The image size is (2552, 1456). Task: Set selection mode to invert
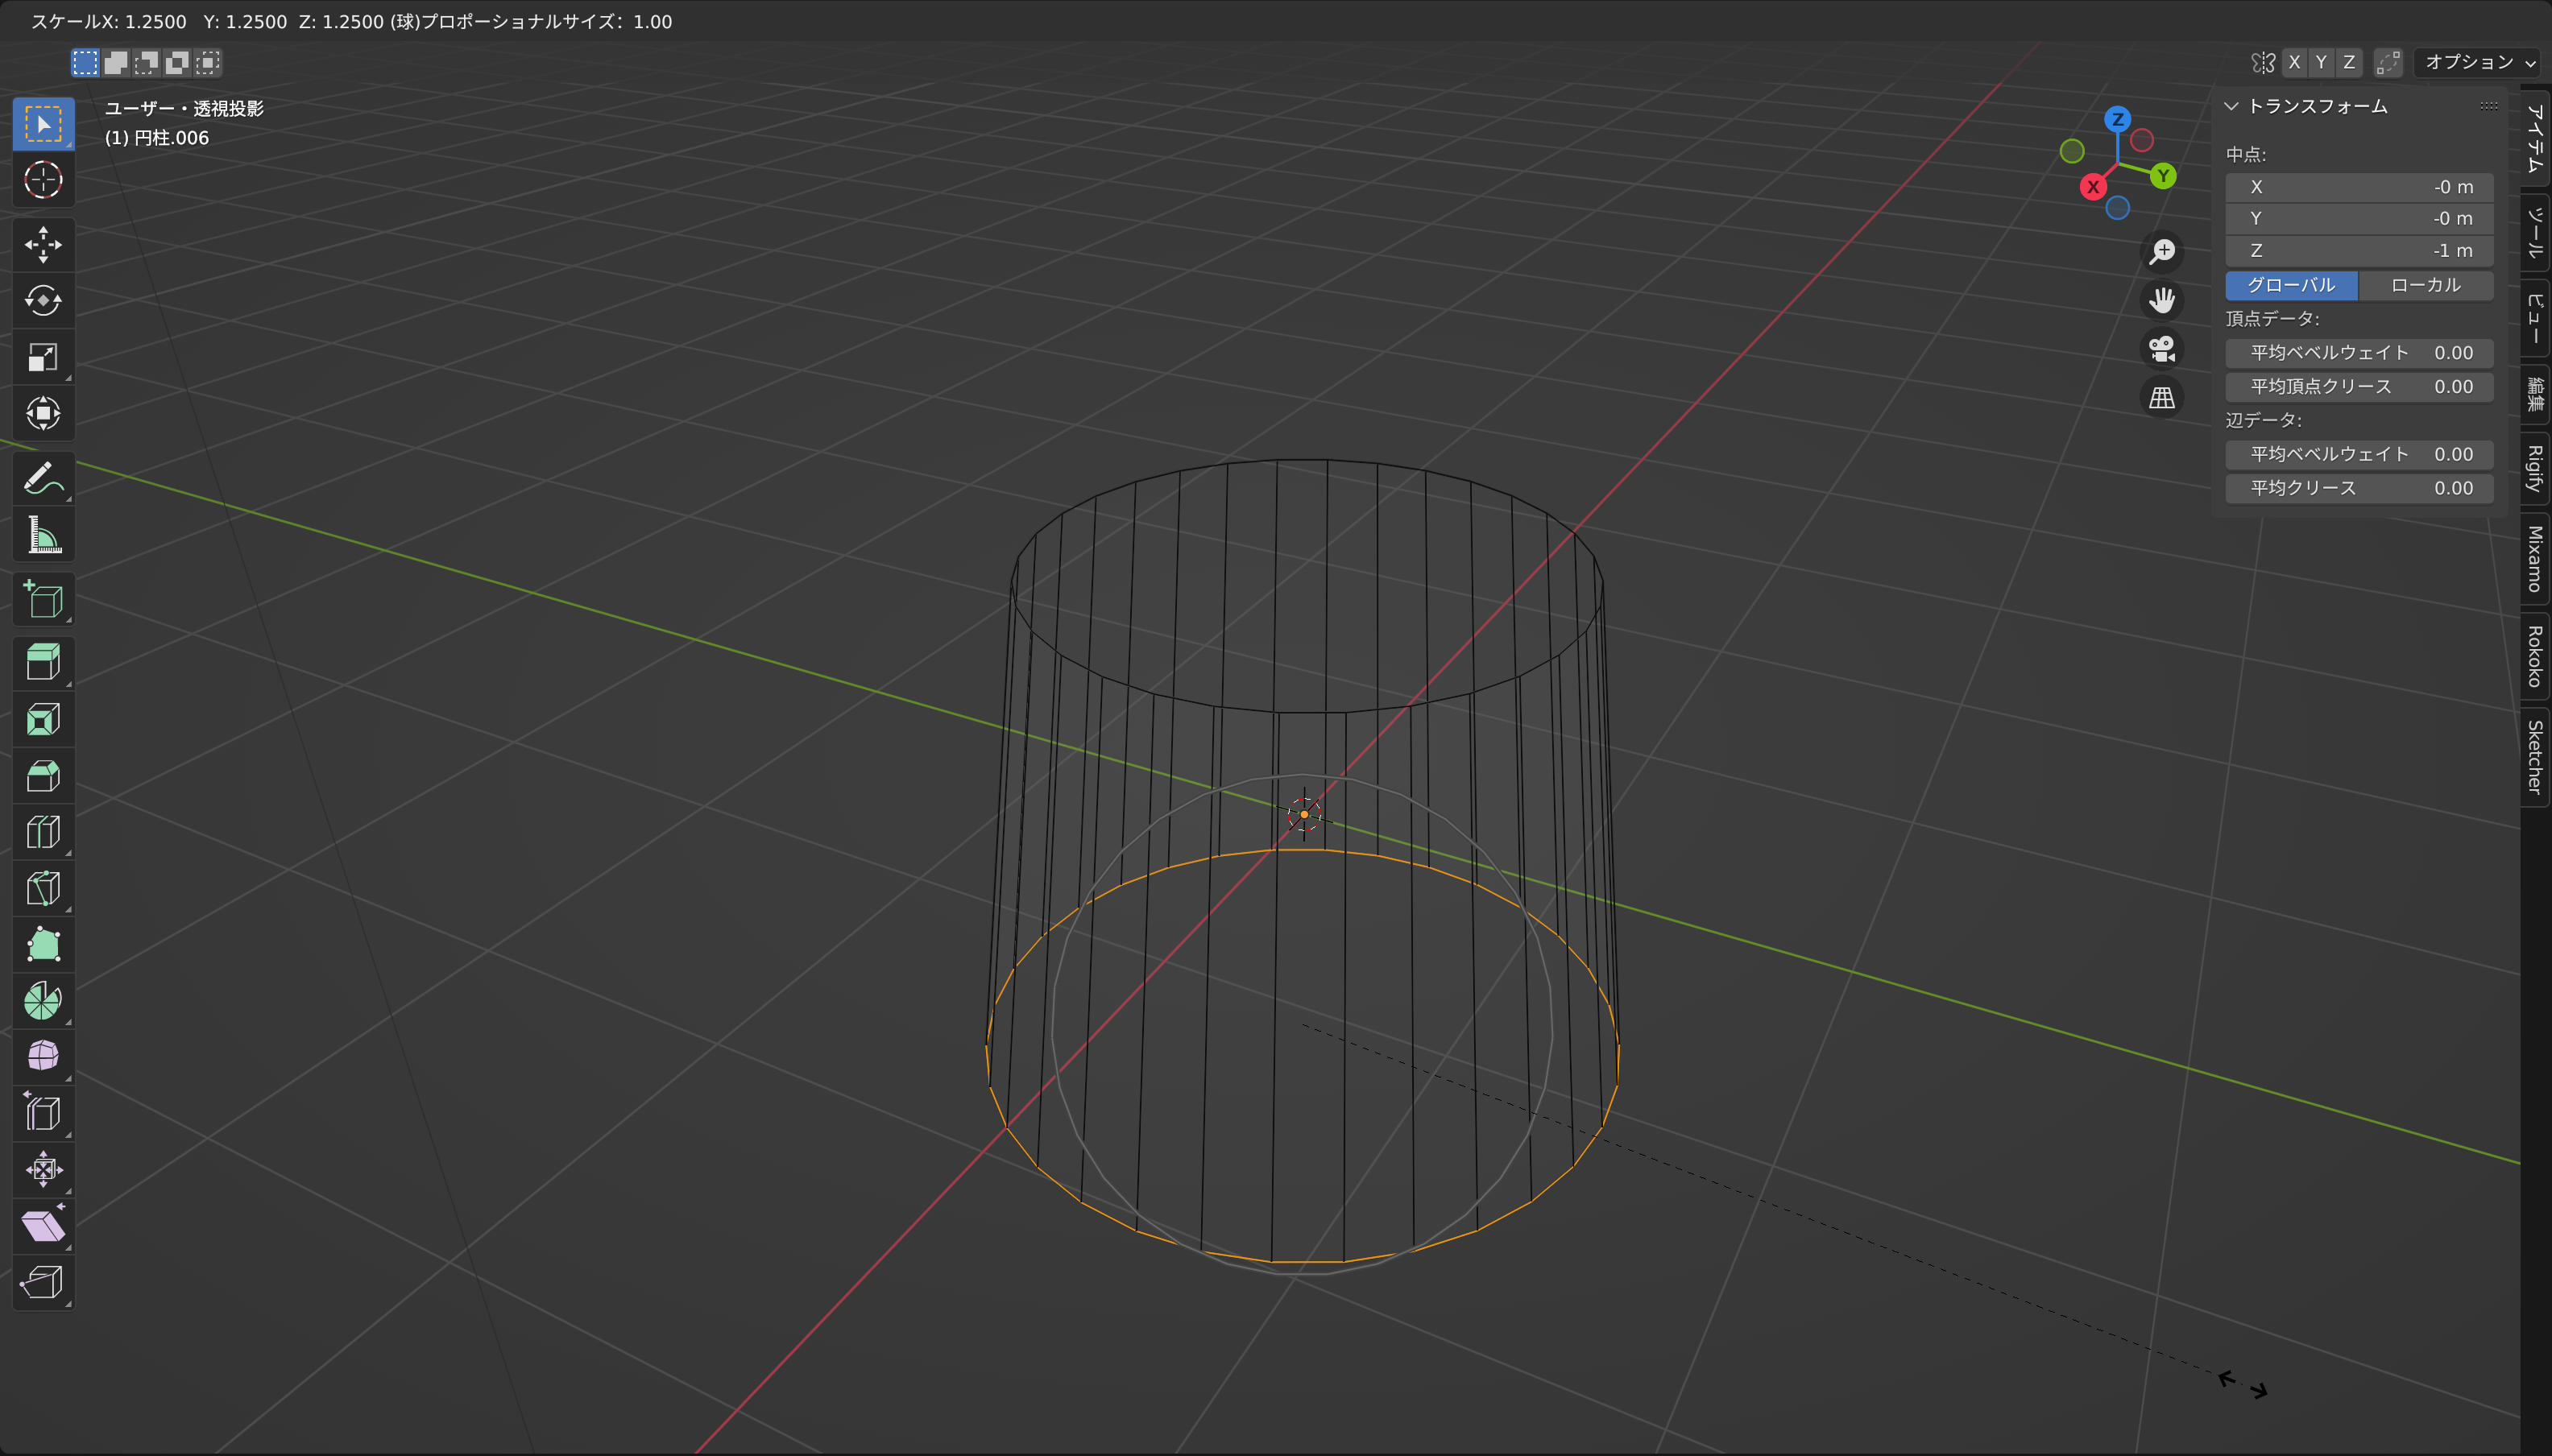(177, 63)
